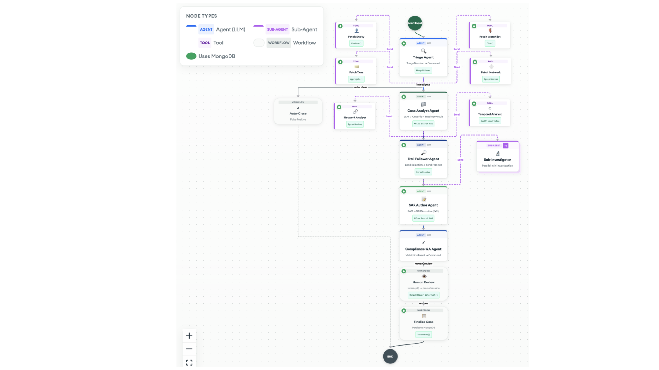Click the Finalize Case clipboard icon

[424, 316]
